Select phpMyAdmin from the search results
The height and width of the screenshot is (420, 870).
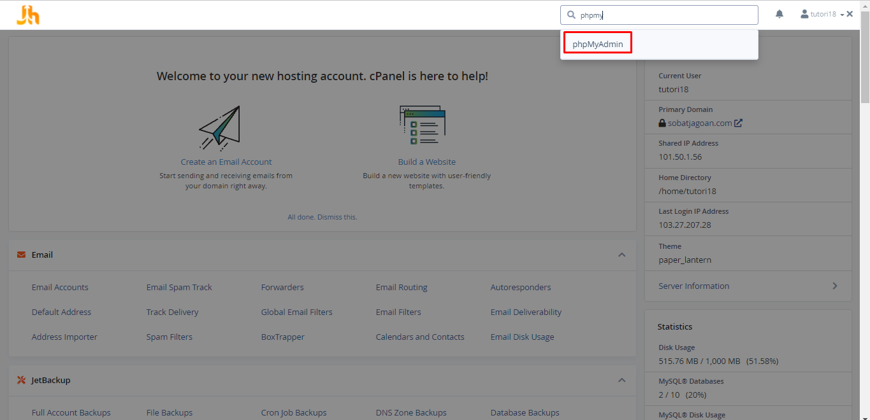[598, 44]
